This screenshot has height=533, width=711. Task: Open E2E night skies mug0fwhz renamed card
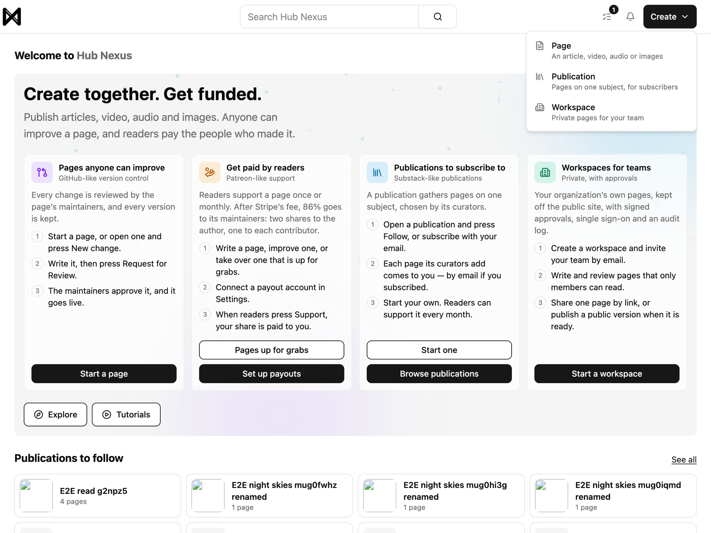click(269, 496)
